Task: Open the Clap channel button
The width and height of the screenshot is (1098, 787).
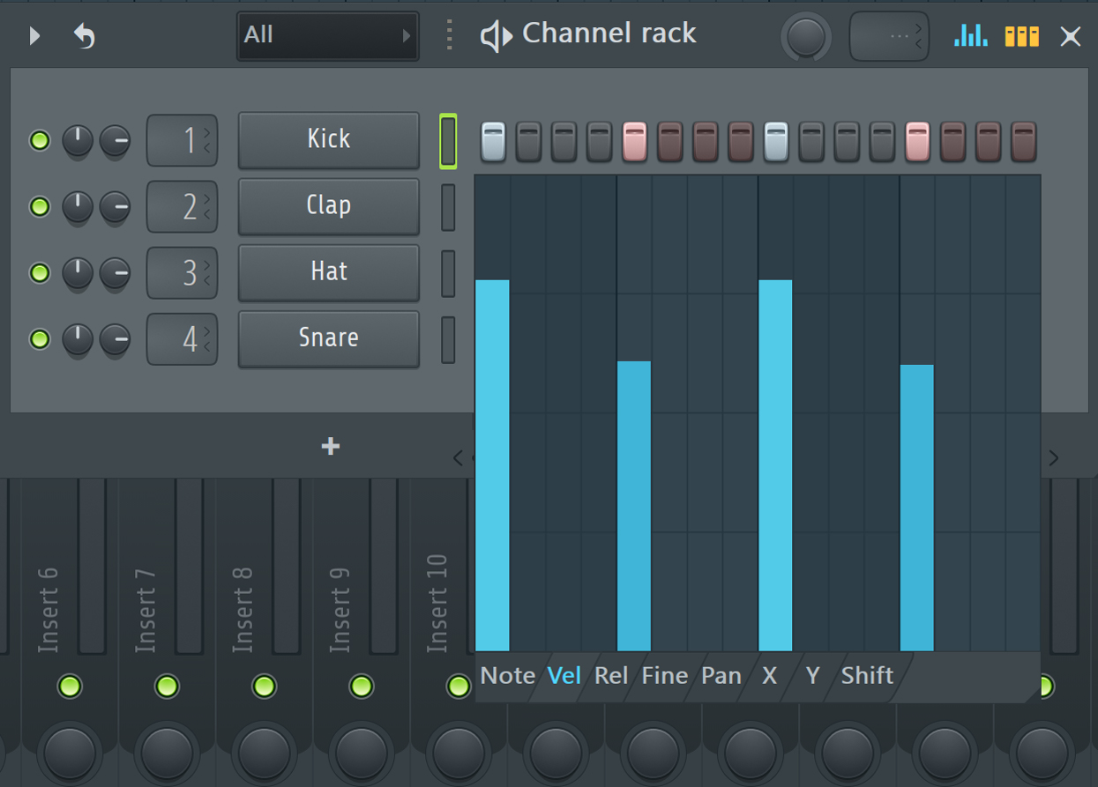Action: click(328, 206)
